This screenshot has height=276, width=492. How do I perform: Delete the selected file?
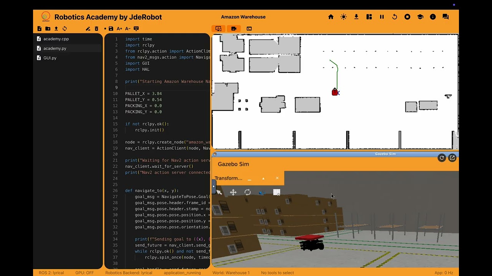(96, 29)
